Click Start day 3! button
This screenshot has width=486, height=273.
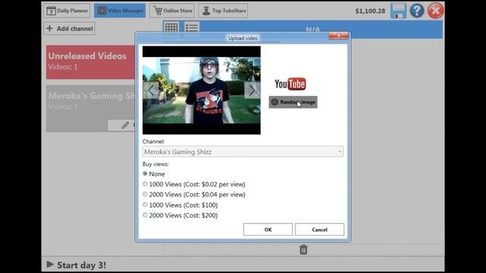pos(77,265)
